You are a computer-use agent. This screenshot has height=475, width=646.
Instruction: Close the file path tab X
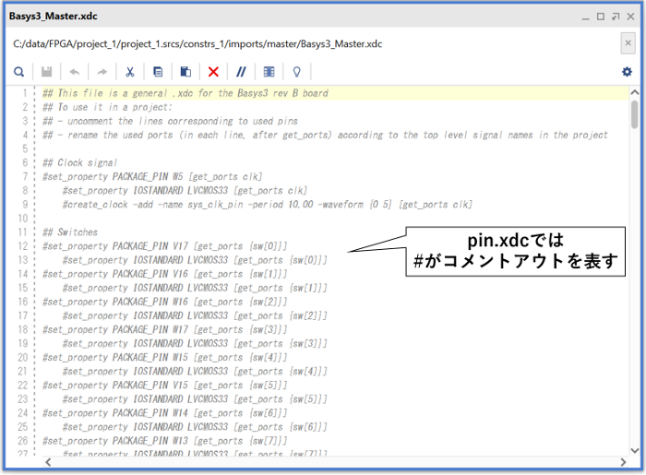coord(628,42)
